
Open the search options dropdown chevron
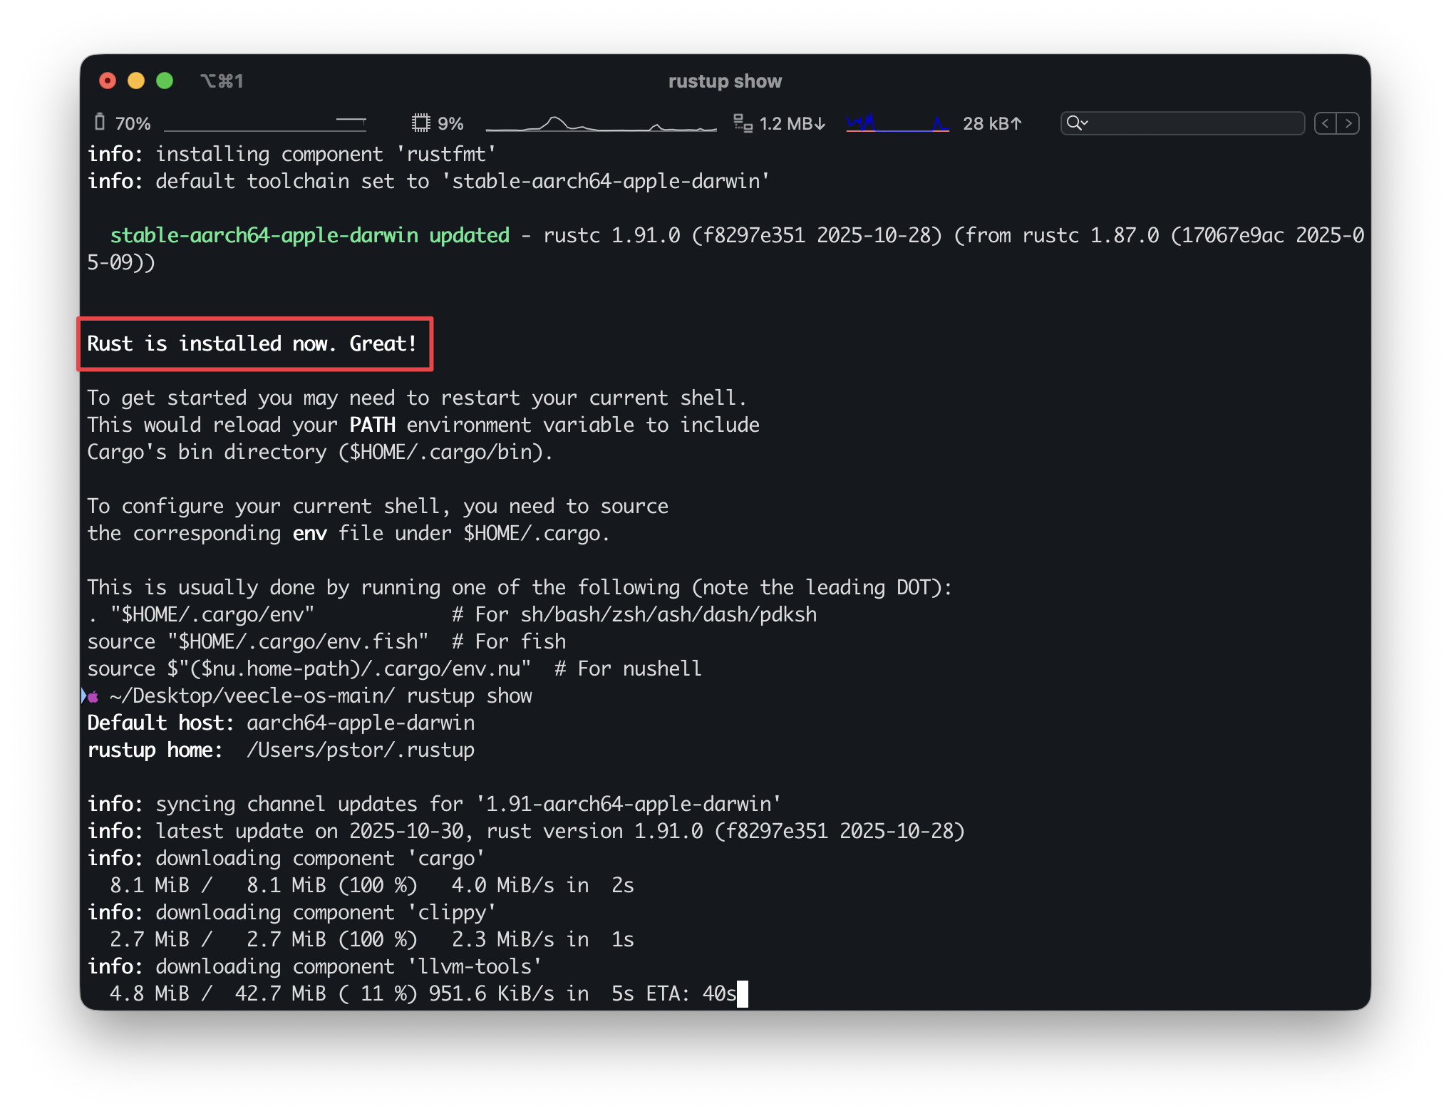pyautogui.click(x=1085, y=123)
